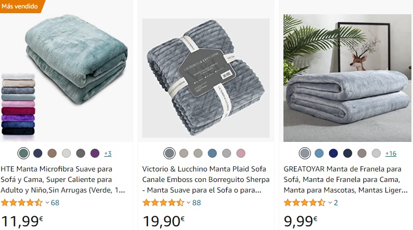Screen dimensions: 413x230
Task: Select the light blue swatch for GREATOYAR blanket
Action: [x=319, y=154]
